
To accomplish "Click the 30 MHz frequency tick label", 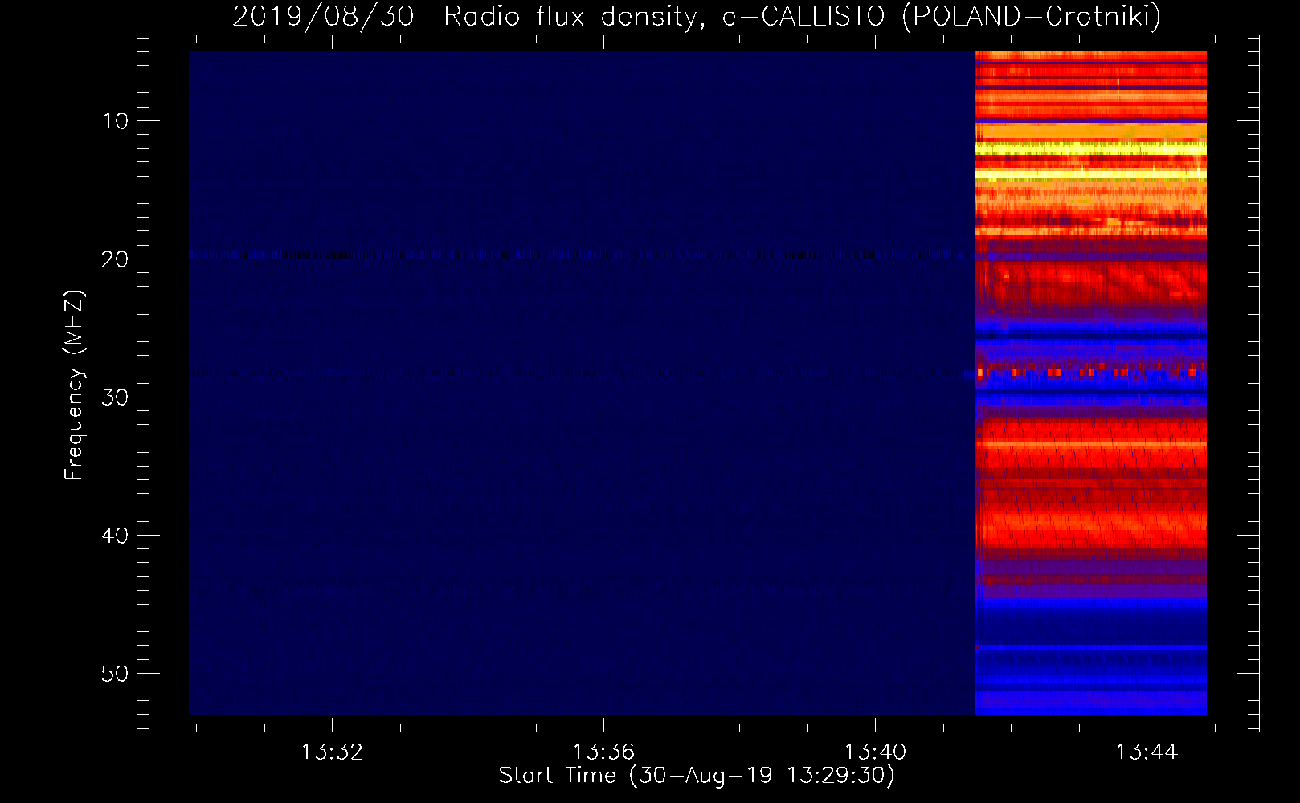I will [116, 397].
